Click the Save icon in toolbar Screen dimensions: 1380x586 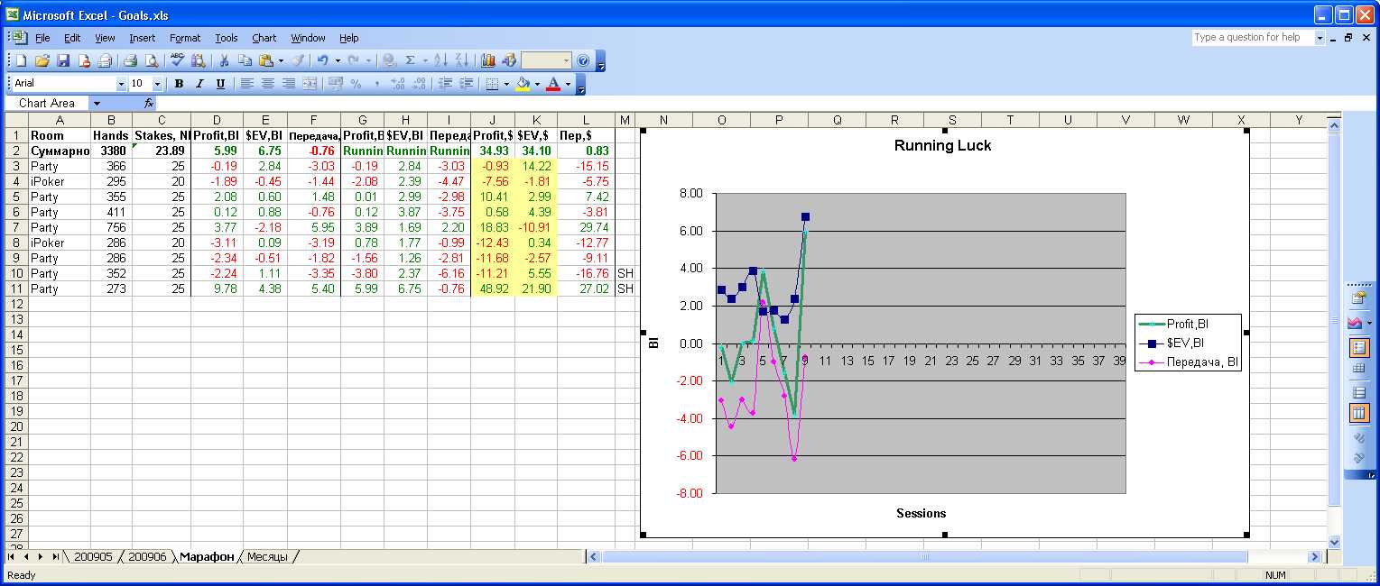[63, 60]
